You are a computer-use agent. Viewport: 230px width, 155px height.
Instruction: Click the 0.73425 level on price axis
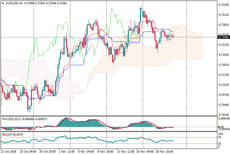[x=223, y=5]
